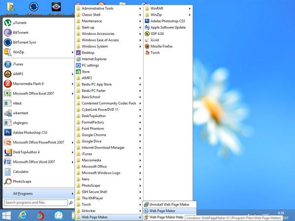This screenshot has width=295, height=221.
Task: Open the WinZip folder in third column
Action: coord(168,15)
